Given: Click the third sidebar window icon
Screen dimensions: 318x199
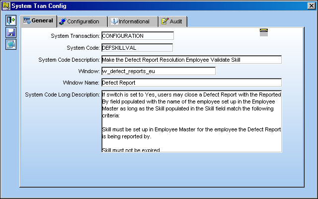Looking at the screenshot, I should pyautogui.click(x=11, y=44).
